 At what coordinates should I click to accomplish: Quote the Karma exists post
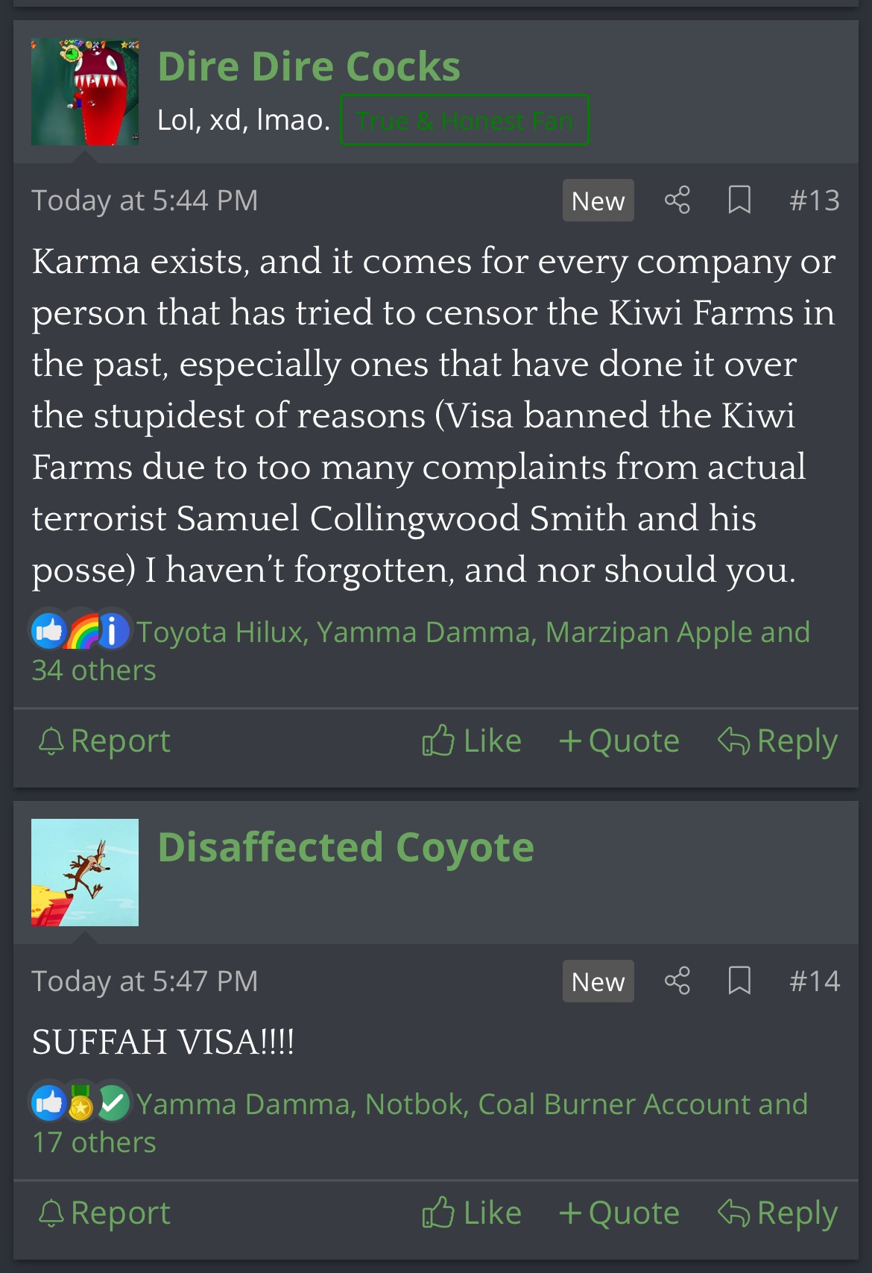pyautogui.click(x=619, y=741)
